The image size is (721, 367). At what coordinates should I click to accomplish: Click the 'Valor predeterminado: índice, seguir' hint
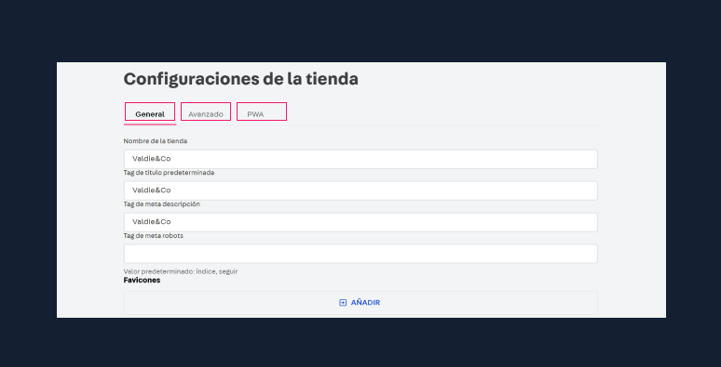tap(181, 271)
